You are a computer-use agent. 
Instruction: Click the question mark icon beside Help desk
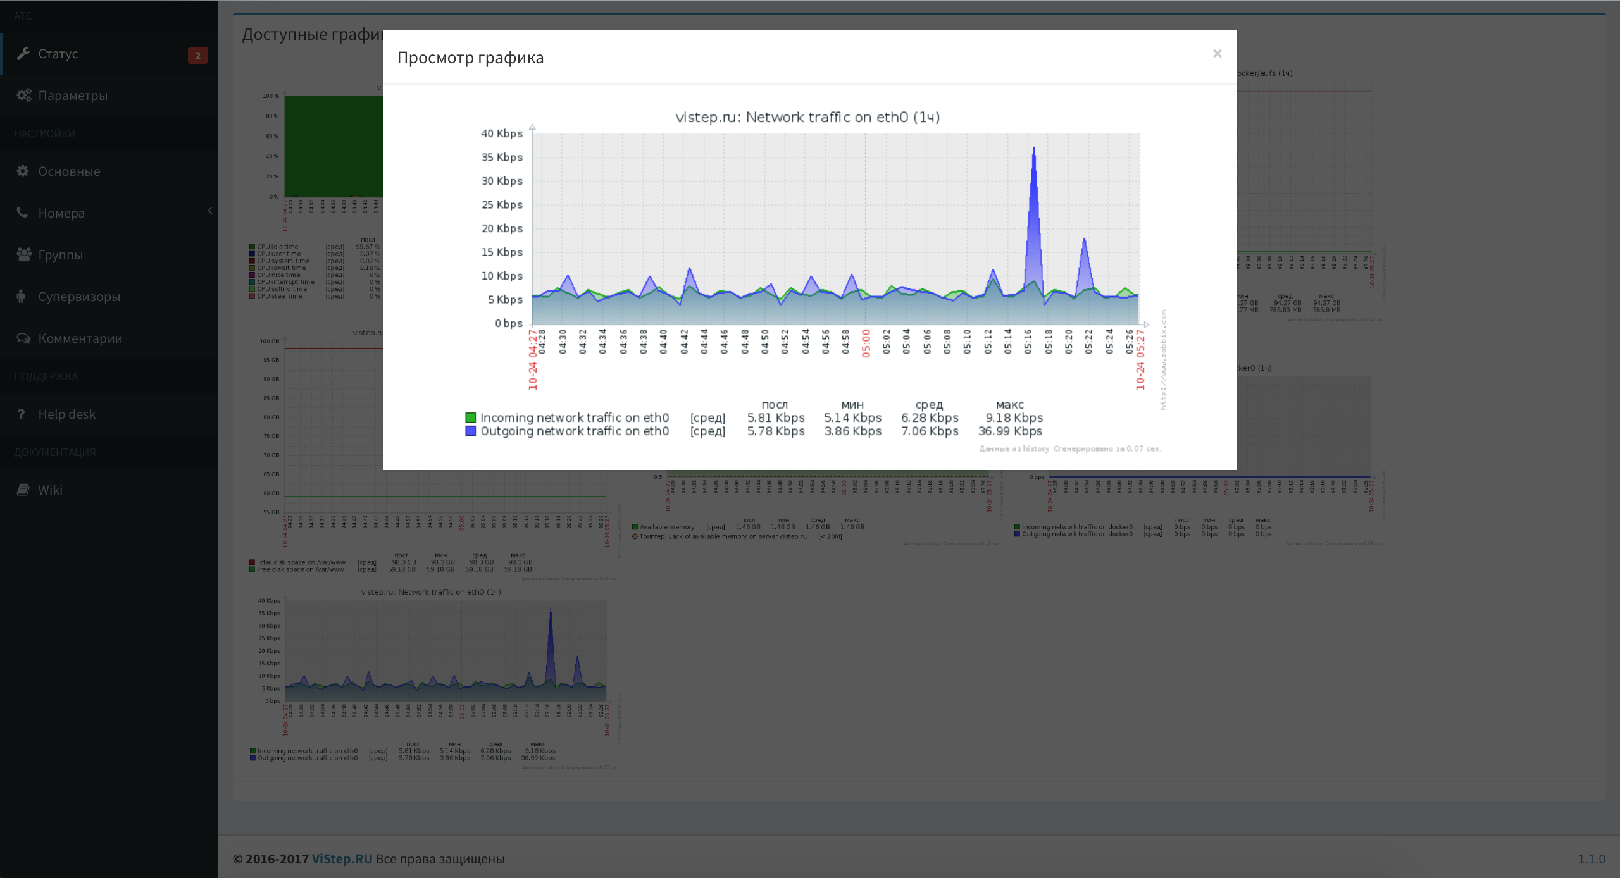tap(22, 414)
